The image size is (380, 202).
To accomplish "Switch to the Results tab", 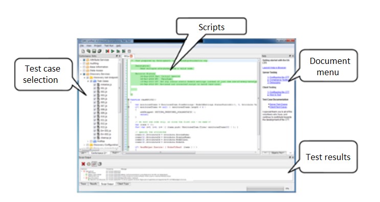I will tap(93, 184).
